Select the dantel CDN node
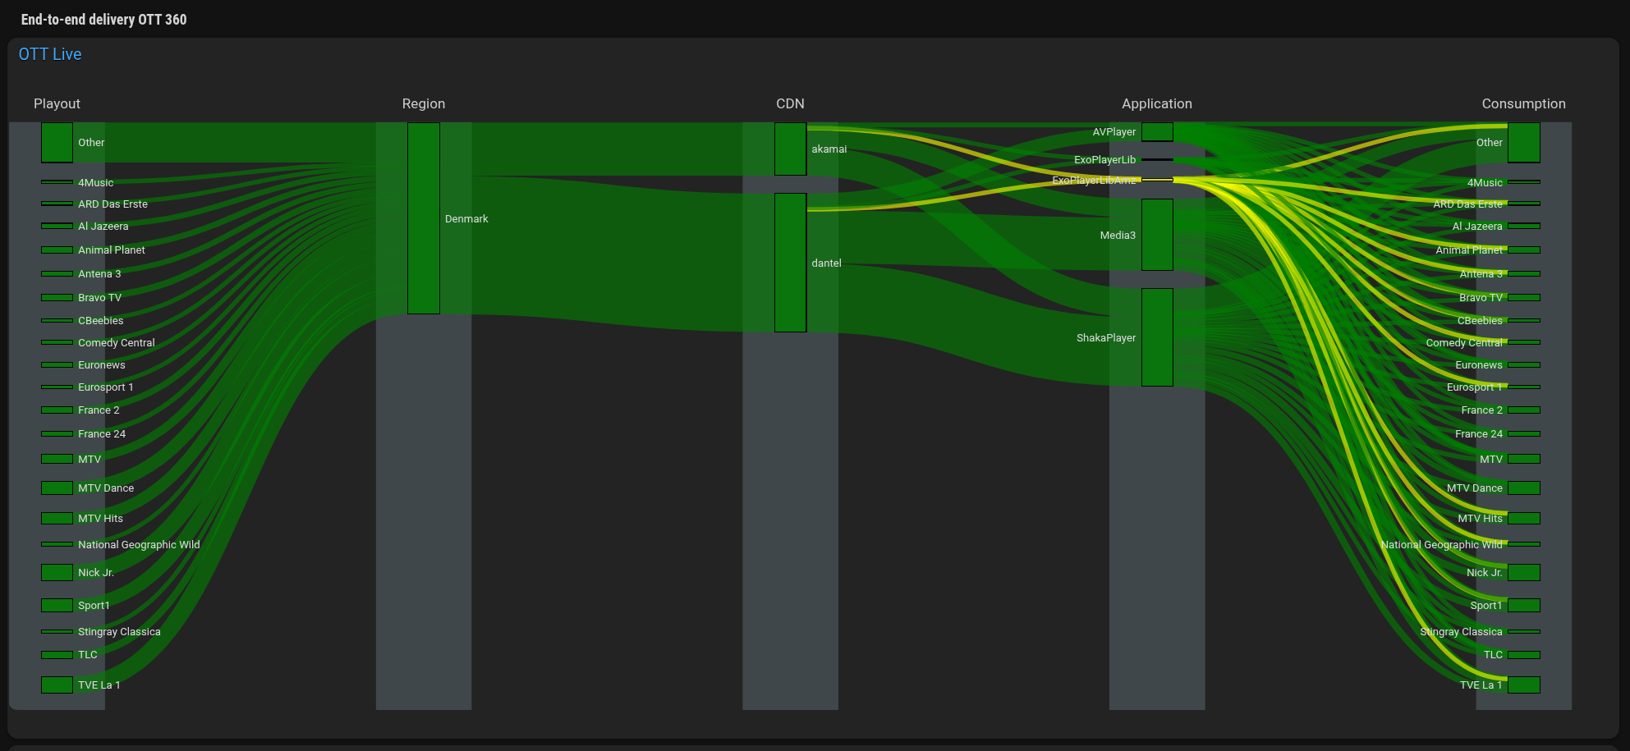 (790, 263)
